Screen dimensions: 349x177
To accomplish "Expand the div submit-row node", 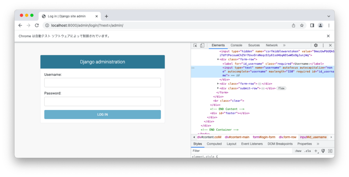I will (218, 88).
